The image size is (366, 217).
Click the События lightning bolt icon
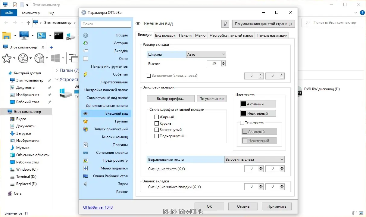point(86,74)
